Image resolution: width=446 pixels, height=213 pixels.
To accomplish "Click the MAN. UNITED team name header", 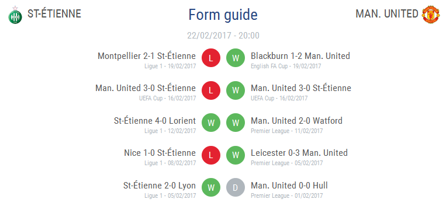I will (387, 13).
